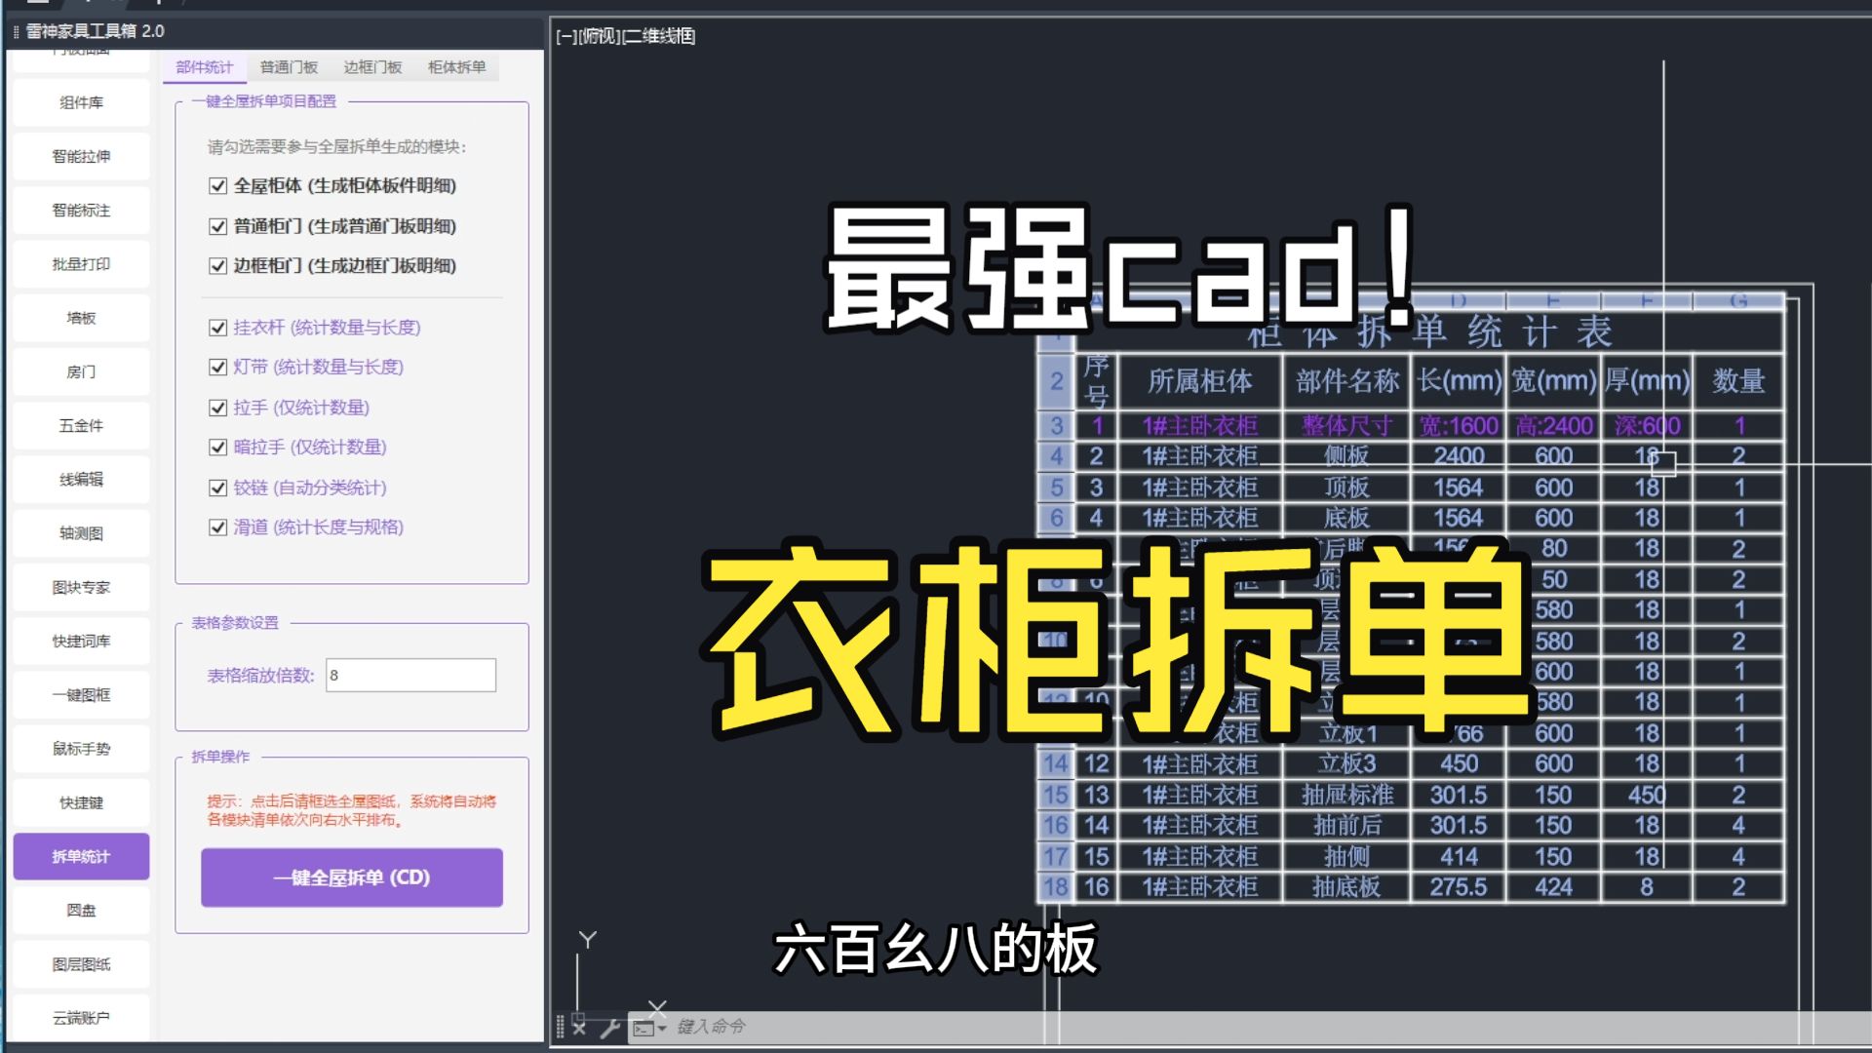Image resolution: width=1872 pixels, height=1053 pixels.
Task: Open 组件库 in sidebar
Action: point(82,102)
